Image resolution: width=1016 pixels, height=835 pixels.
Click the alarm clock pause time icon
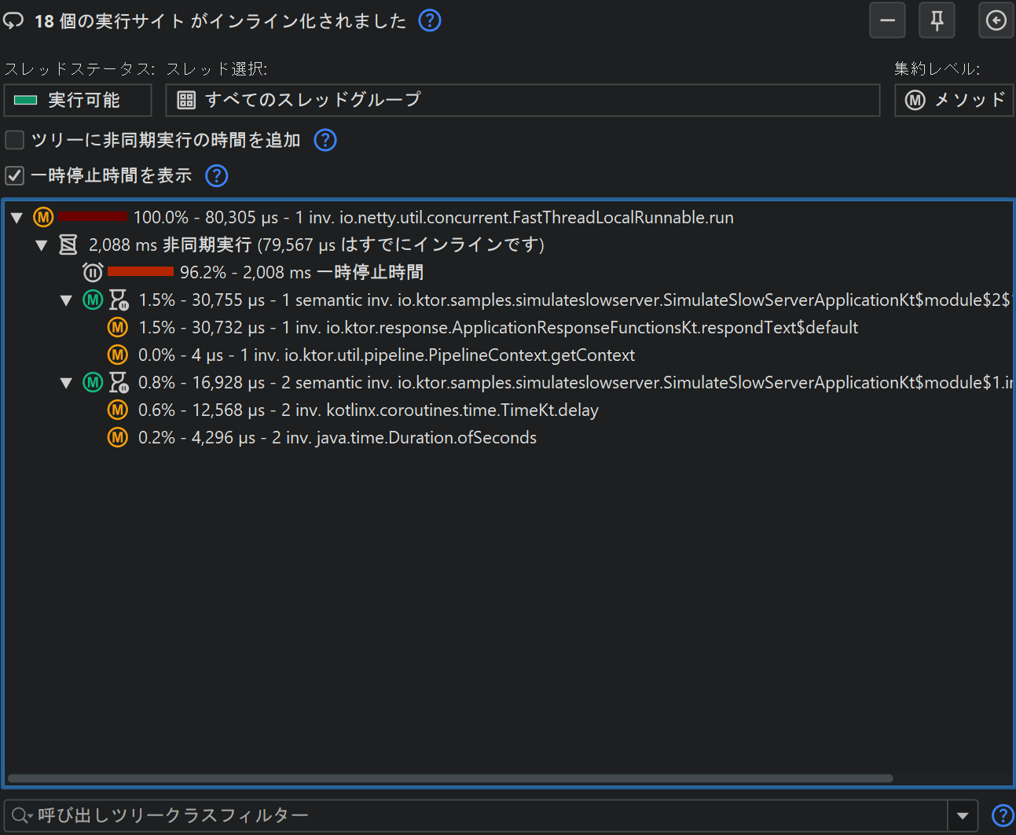(93, 272)
